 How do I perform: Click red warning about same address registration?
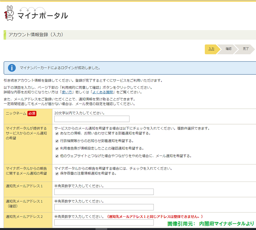click(155, 217)
